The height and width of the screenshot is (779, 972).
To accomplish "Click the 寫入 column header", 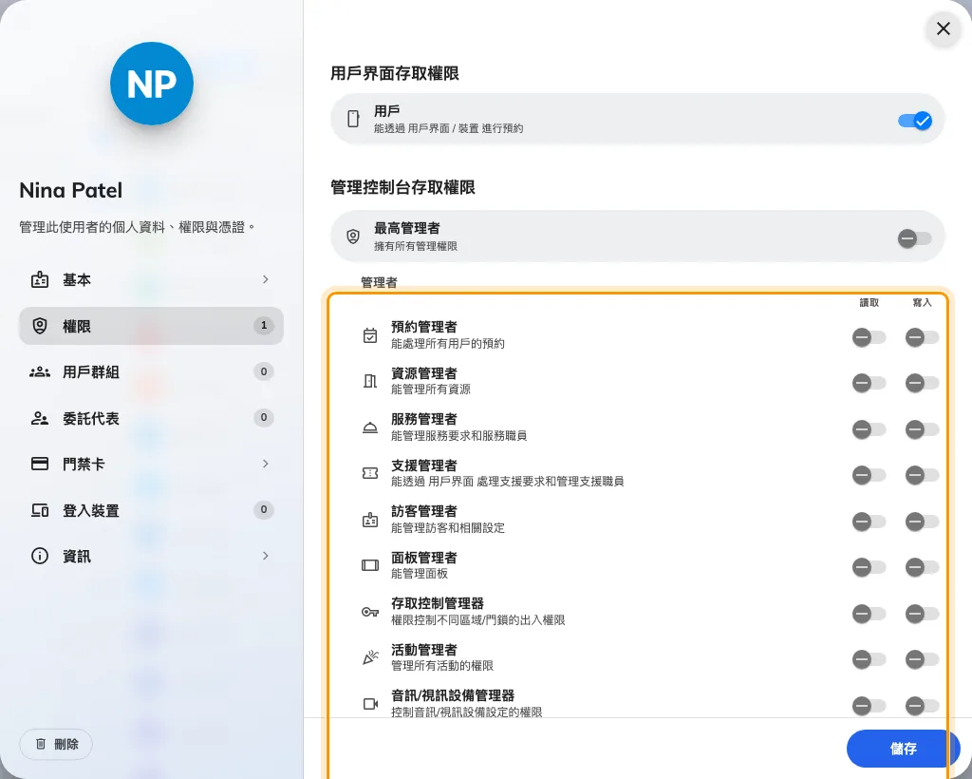I will [923, 303].
